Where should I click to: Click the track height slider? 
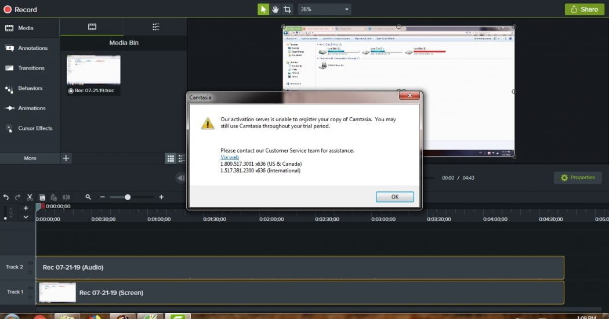point(5,212)
